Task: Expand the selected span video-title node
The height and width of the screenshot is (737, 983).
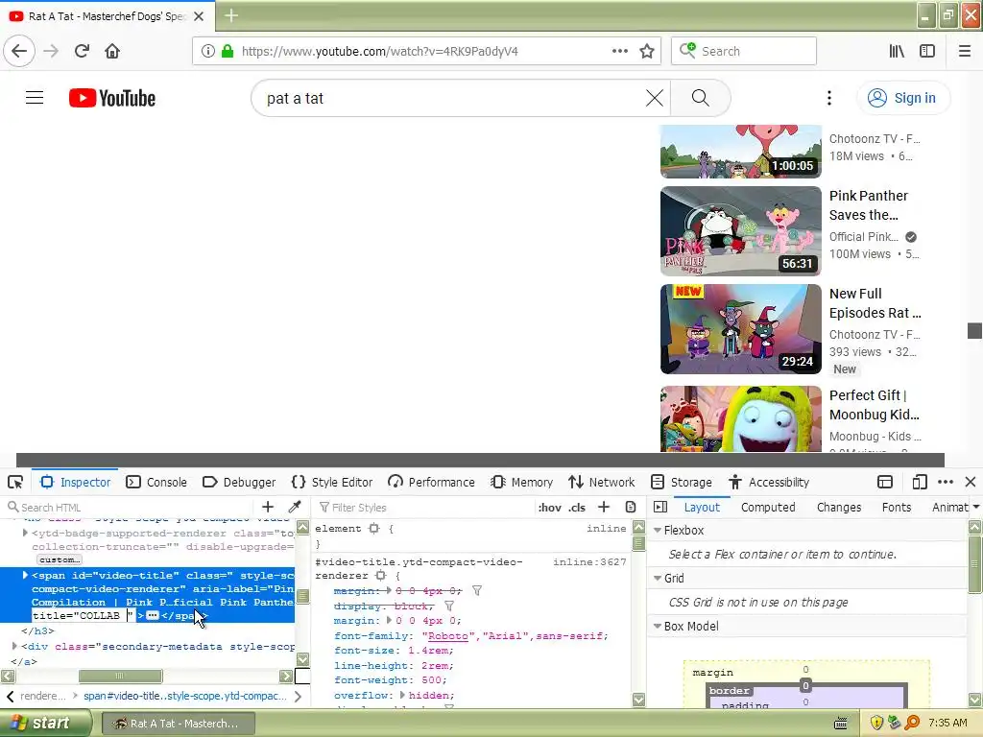Action: 25,575
